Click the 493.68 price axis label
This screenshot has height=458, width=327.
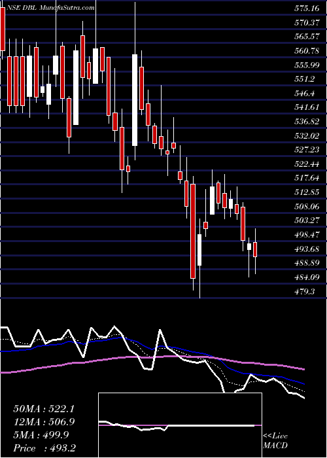coord(307,249)
